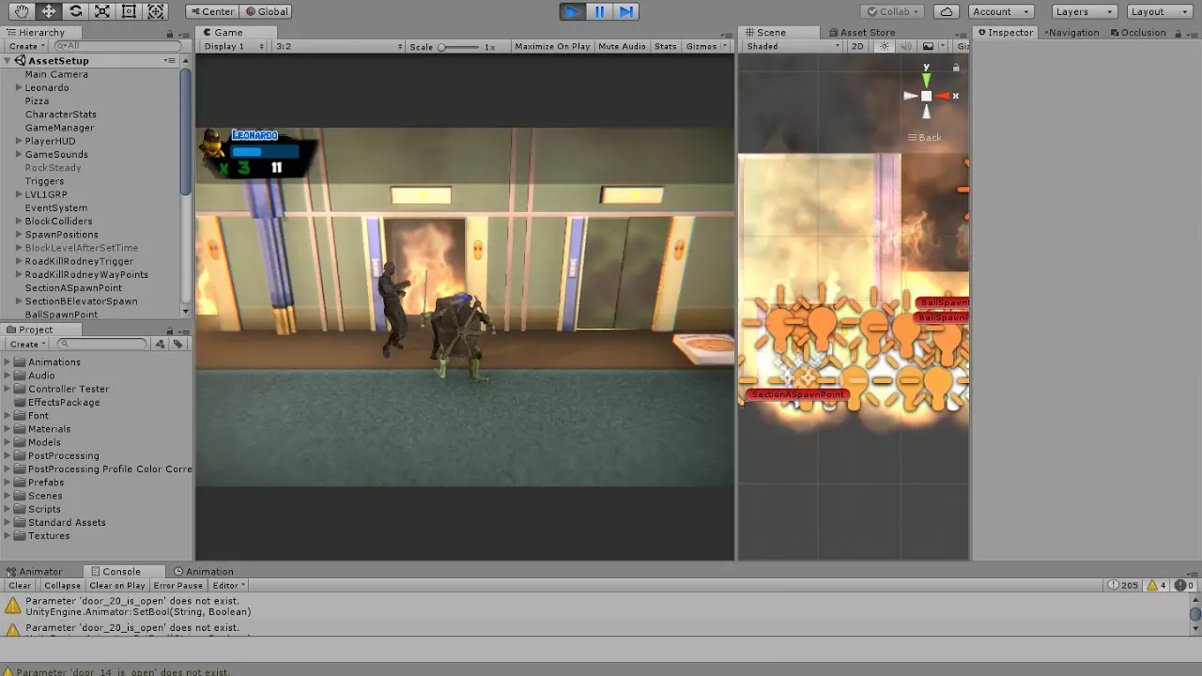The image size is (1202, 676).
Task: Open the cloud services icon
Action: [947, 11]
